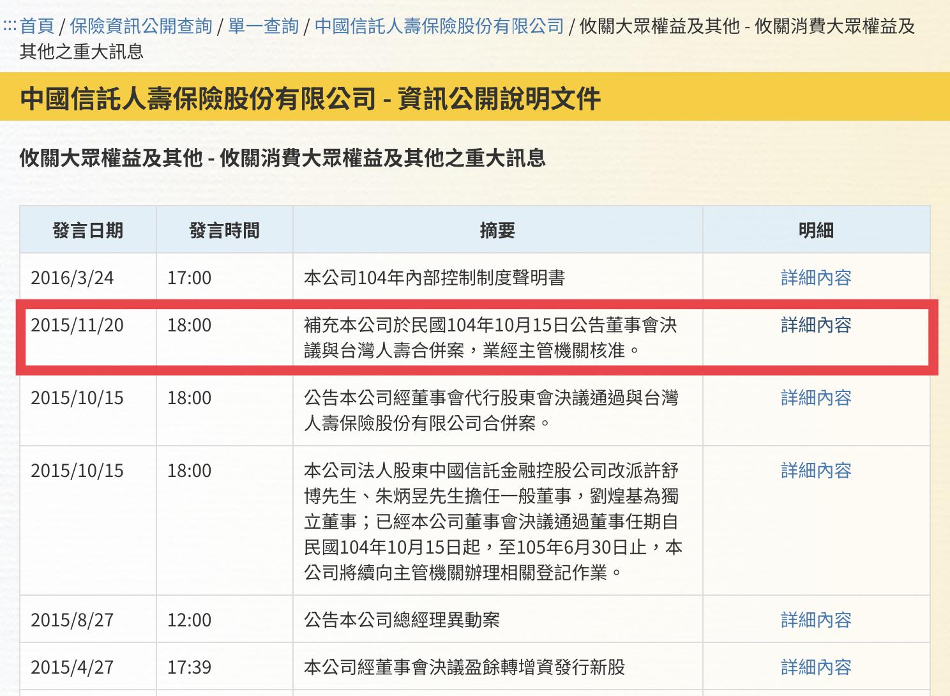
Task: Click the date 2015/8/27
Action: (72, 620)
